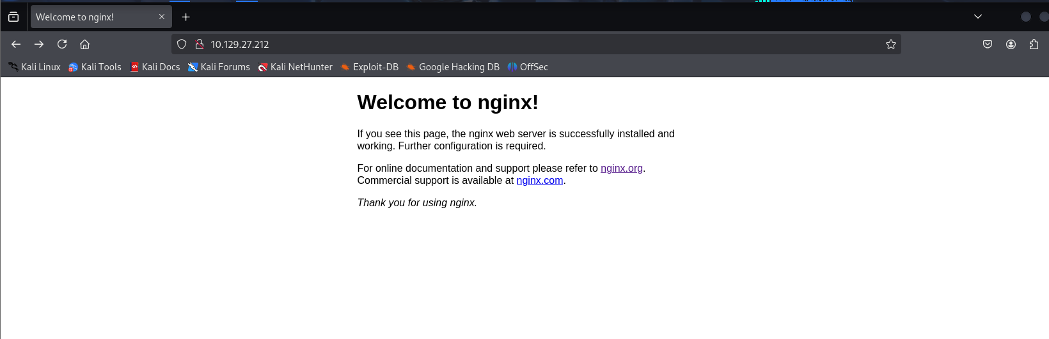Expand the list all tabs chevron

coord(978,17)
